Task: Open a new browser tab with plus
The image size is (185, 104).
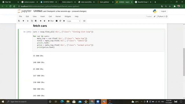Action: point(155,2)
